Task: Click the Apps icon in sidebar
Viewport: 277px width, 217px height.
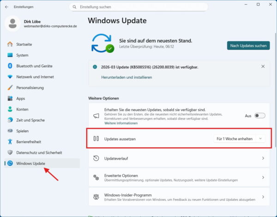Action: click(x=10, y=99)
